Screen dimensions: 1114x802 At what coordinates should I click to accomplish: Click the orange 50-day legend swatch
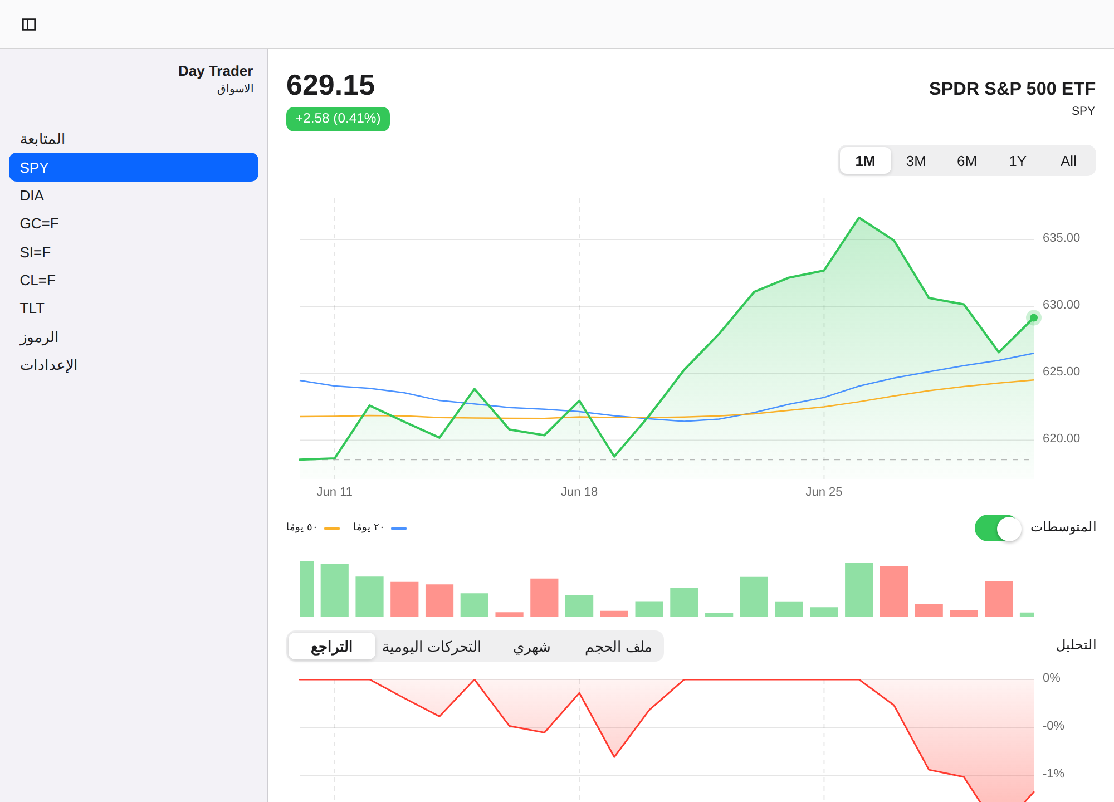tap(332, 528)
